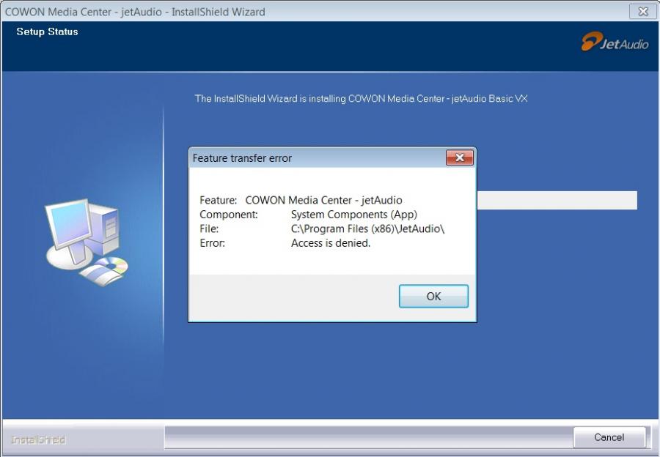660x457 pixels.
Task: Click the 'Component:' label in the dialog
Action: pos(229,215)
